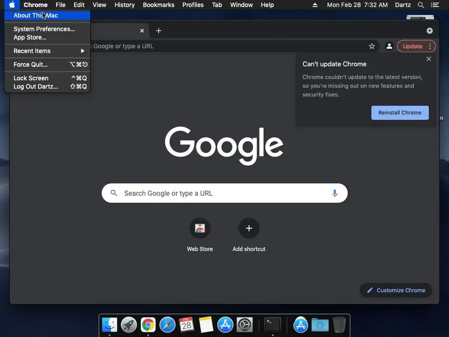This screenshot has width=449, height=337.
Task: Show the date and time menu
Action: [x=357, y=5]
